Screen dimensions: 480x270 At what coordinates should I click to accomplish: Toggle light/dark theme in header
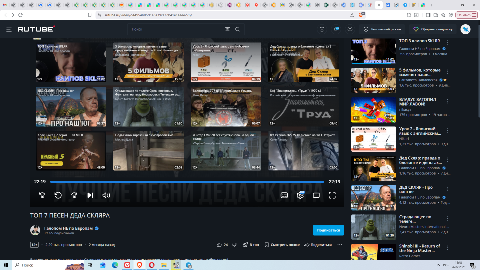click(350, 29)
